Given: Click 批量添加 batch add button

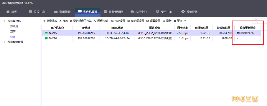Looking at the screenshot, I should (x=50, y=21).
